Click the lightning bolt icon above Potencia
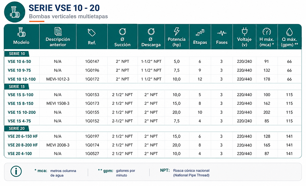Viewport: 306px width, 186px height. (x=177, y=31)
